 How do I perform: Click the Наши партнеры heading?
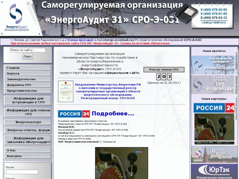click(x=214, y=99)
